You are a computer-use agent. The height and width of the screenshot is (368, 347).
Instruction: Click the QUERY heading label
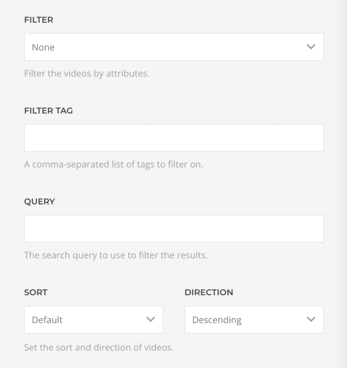(39, 202)
